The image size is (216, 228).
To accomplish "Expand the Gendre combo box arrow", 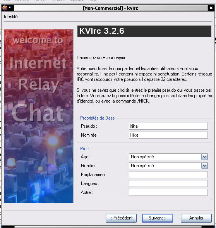I will [204, 166].
